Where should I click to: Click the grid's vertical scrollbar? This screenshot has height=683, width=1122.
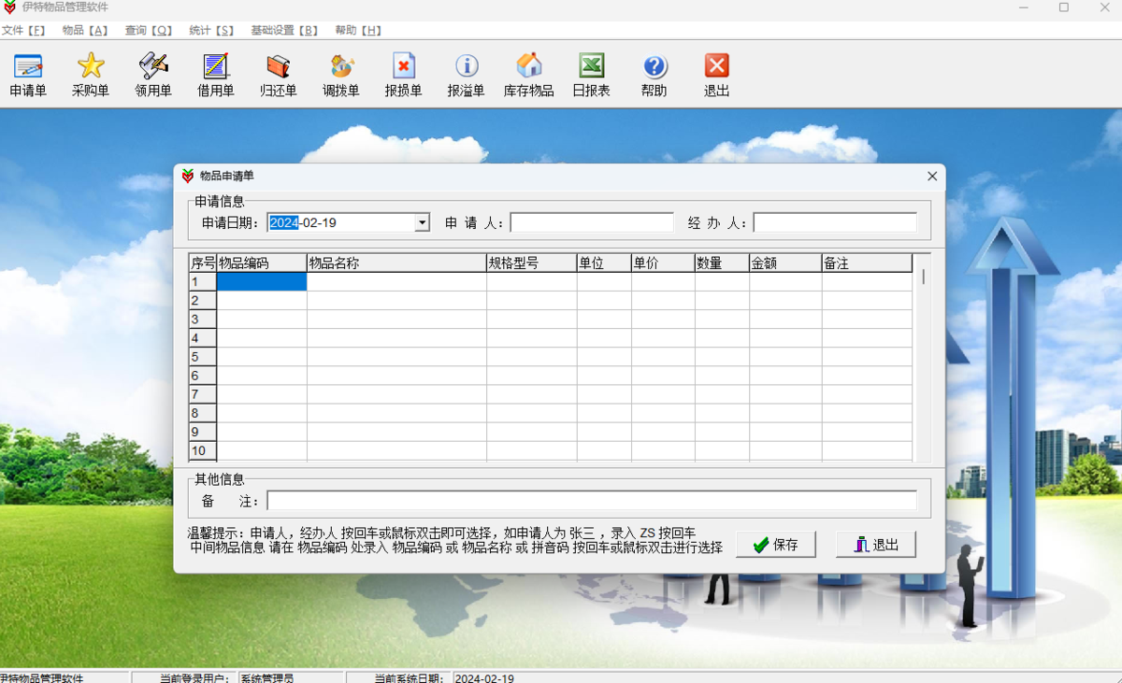(922, 355)
